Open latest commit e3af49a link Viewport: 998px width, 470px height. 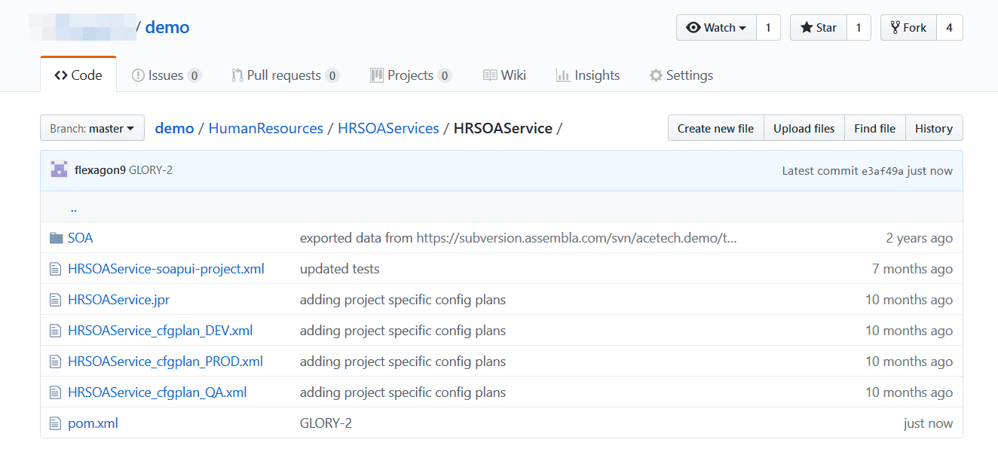click(x=883, y=171)
